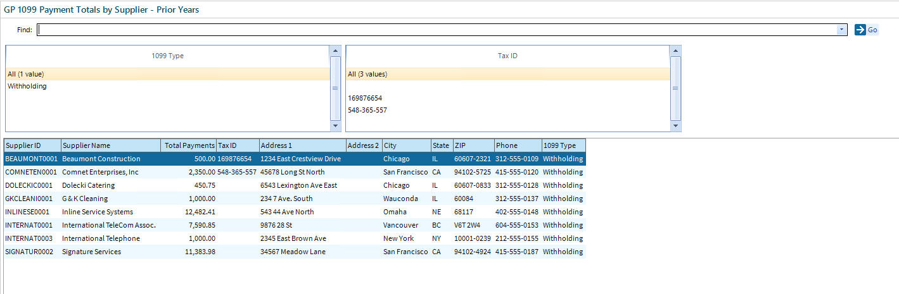Image resolution: width=899 pixels, height=294 pixels.
Task: Select the GKCLEANI0001 supplier row
Action: (295, 199)
